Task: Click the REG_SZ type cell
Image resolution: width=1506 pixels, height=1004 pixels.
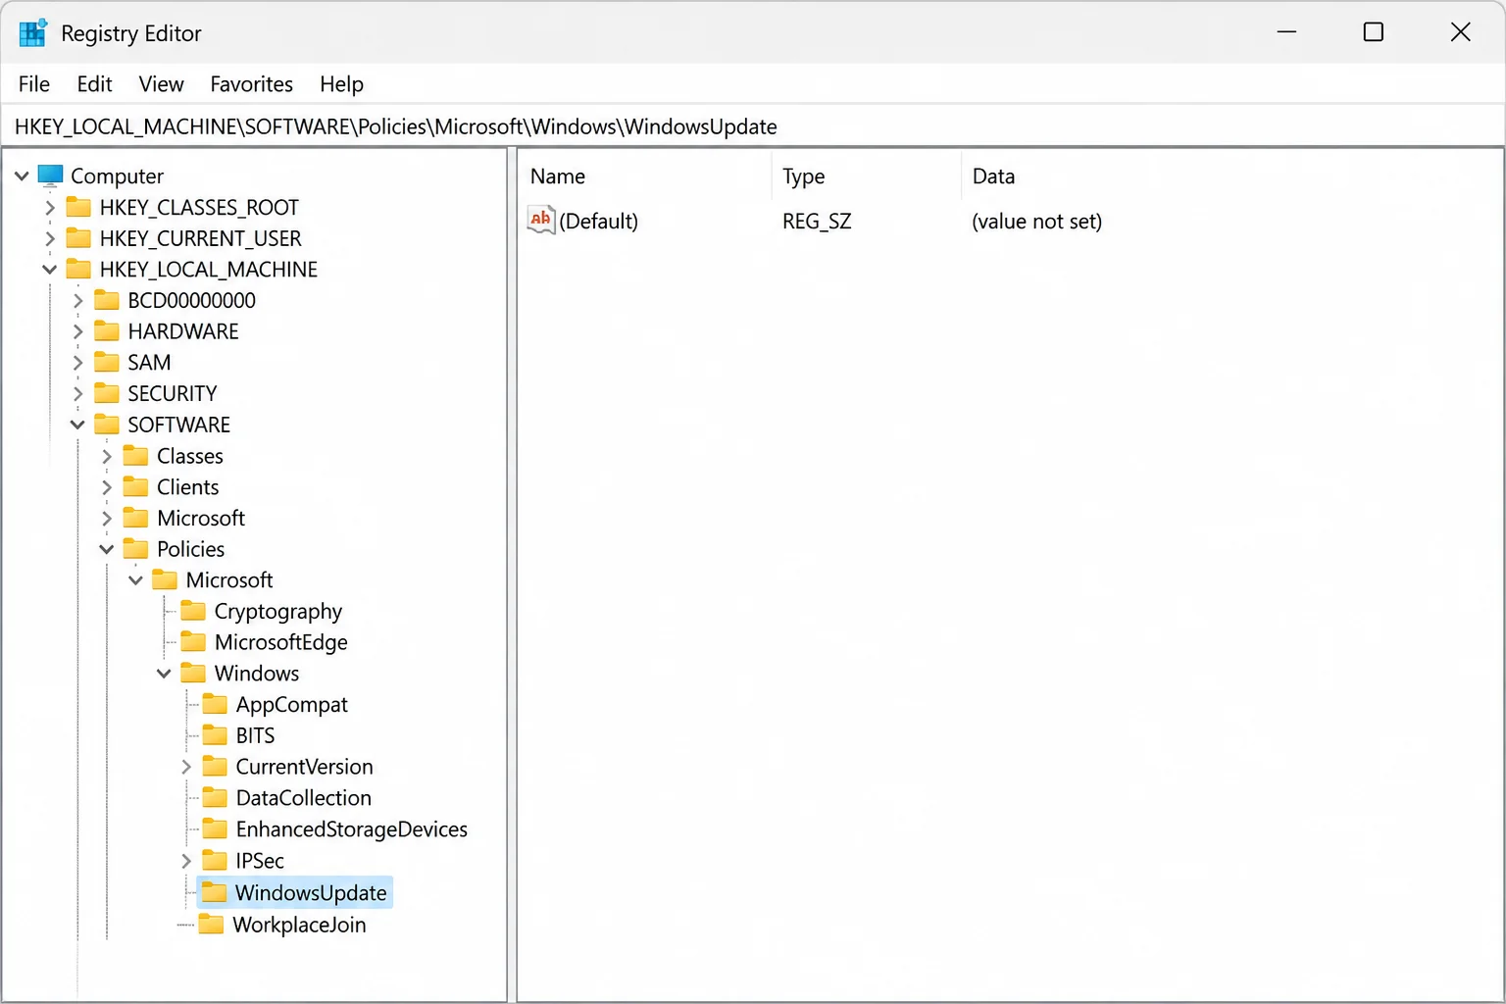Action: tap(817, 222)
